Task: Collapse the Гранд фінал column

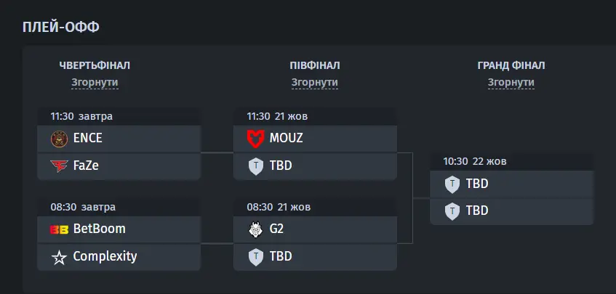Action: point(511,82)
